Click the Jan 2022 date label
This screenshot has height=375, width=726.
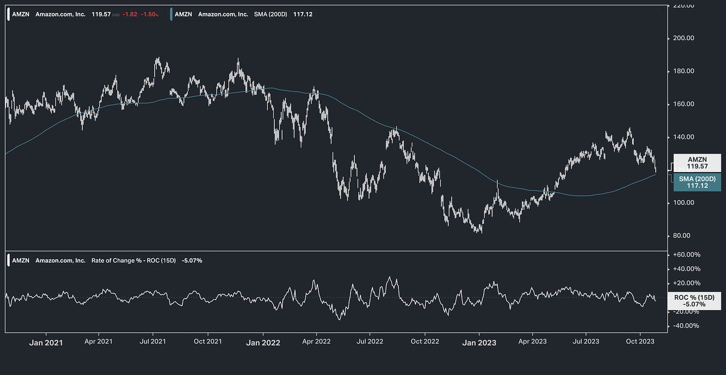(262, 343)
